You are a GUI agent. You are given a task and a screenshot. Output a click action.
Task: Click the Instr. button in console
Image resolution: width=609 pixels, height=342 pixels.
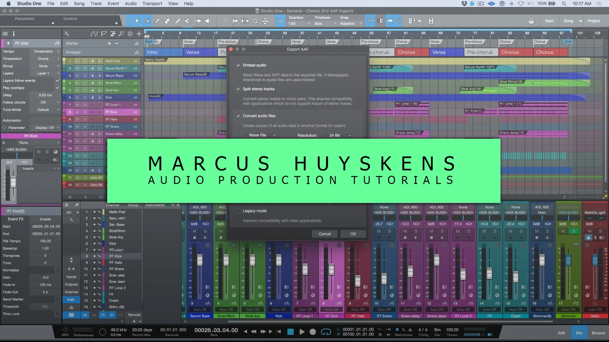71,299
